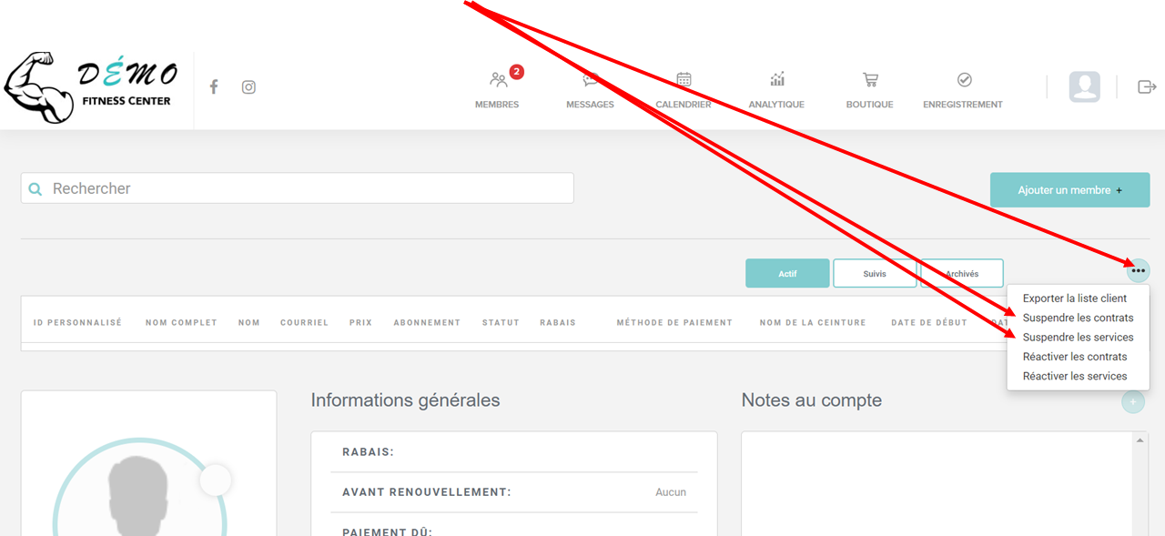Click the Aucun value
1165x536 pixels.
pyautogui.click(x=671, y=492)
